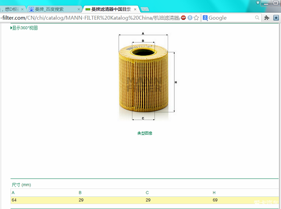Click the value 69 in column H
Viewport: 281px width, 209px height.
click(215, 200)
